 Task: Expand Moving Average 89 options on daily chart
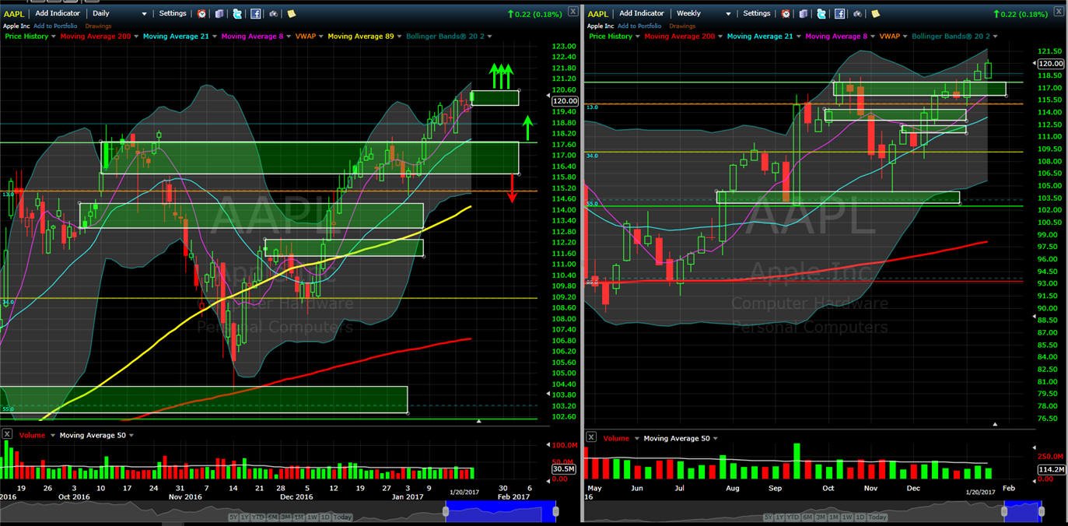click(369, 36)
